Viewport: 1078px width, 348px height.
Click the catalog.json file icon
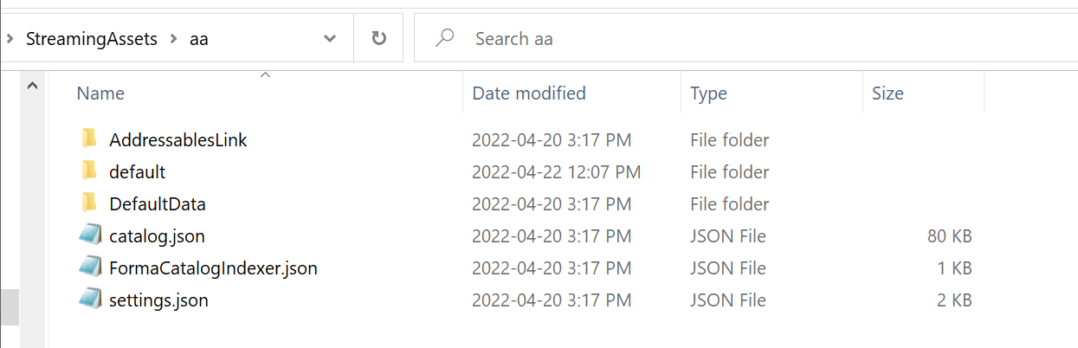(x=90, y=235)
